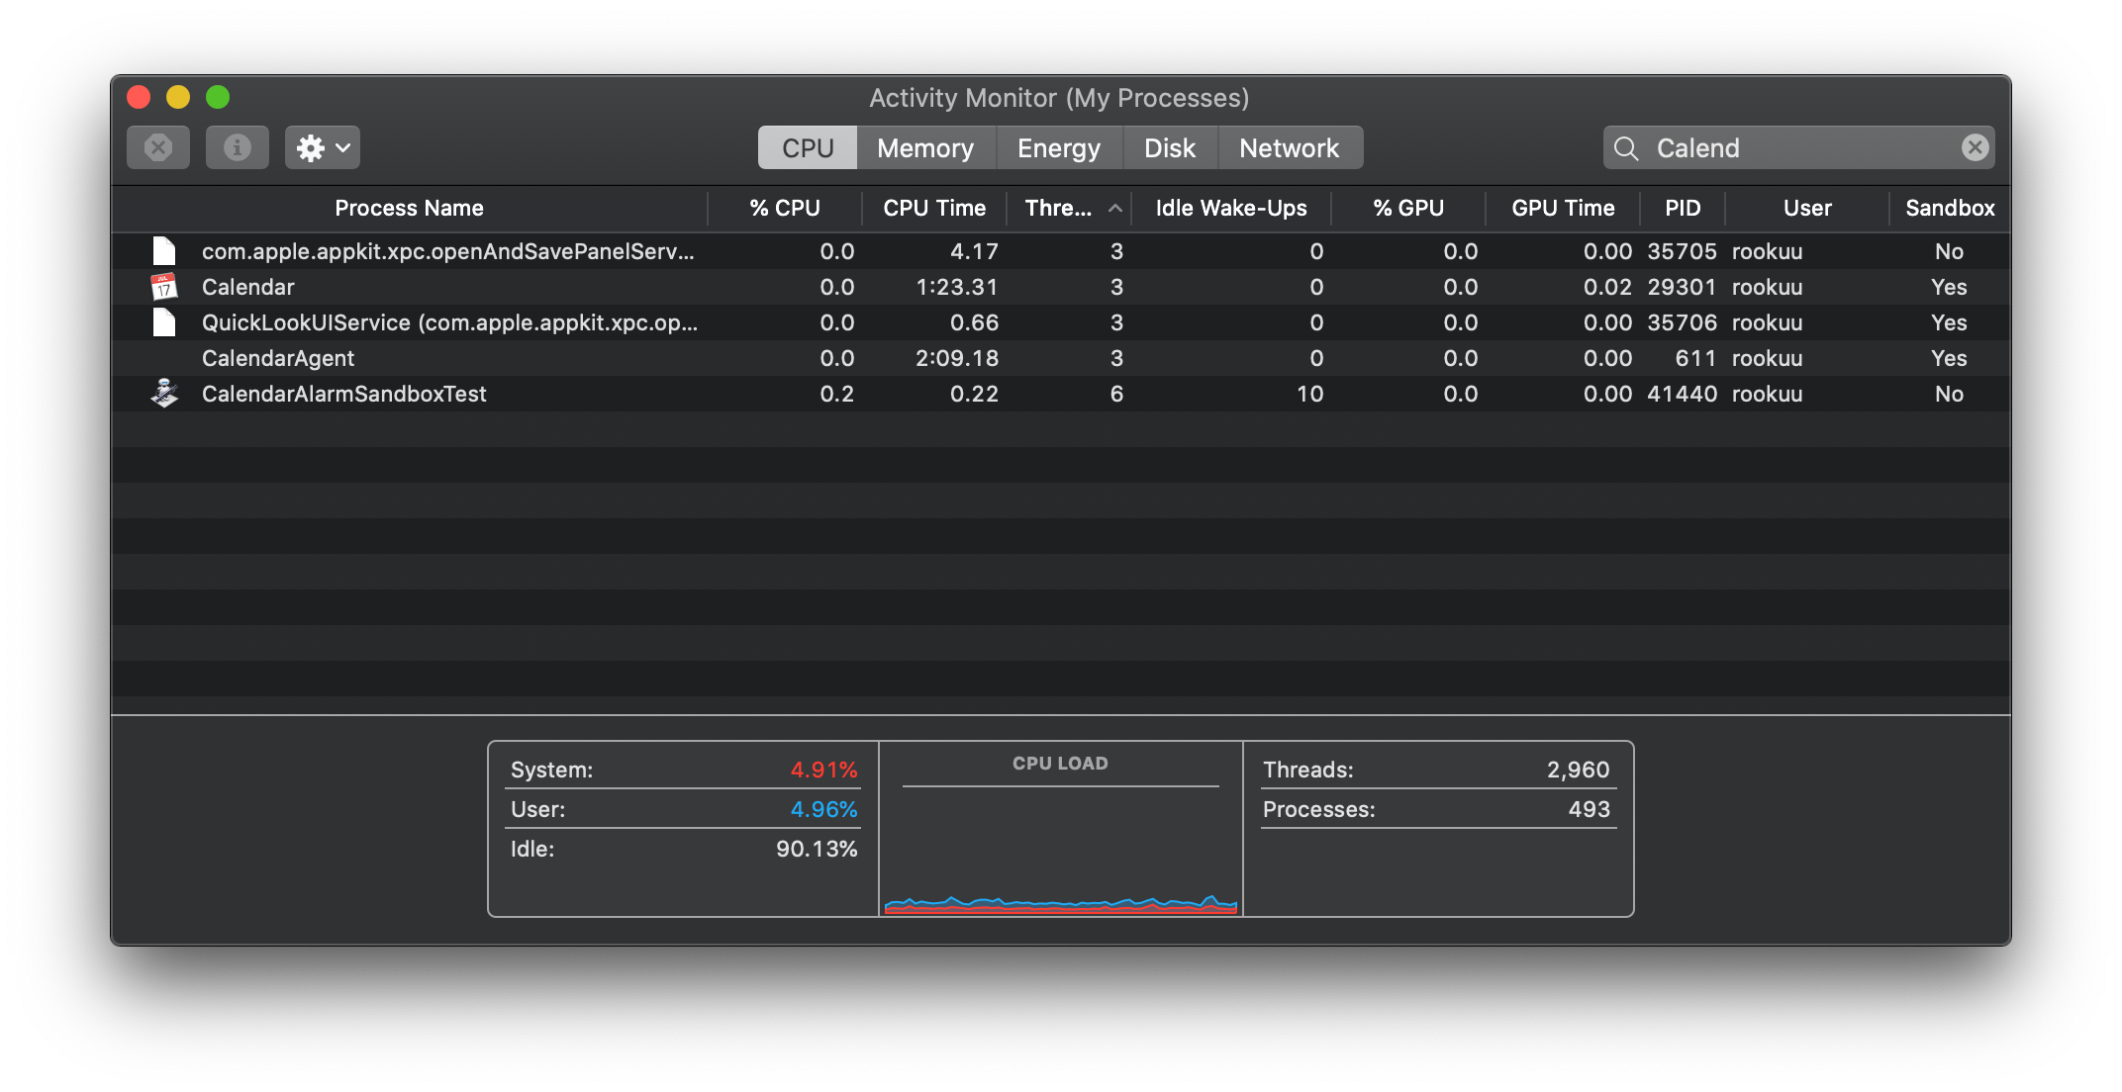Switch to the Energy tab
The width and height of the screenshot is (2122, 1092).
(1059, 147)
